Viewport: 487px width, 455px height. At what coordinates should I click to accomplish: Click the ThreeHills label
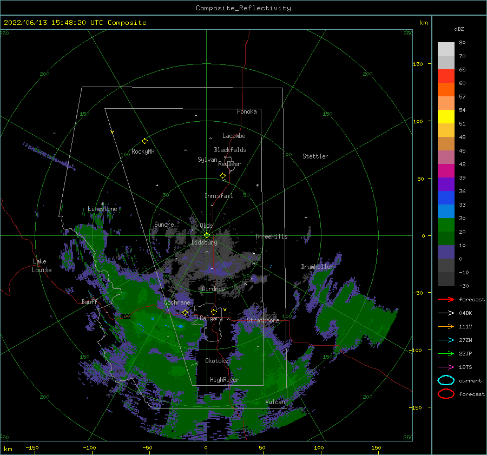pos(271,236)
